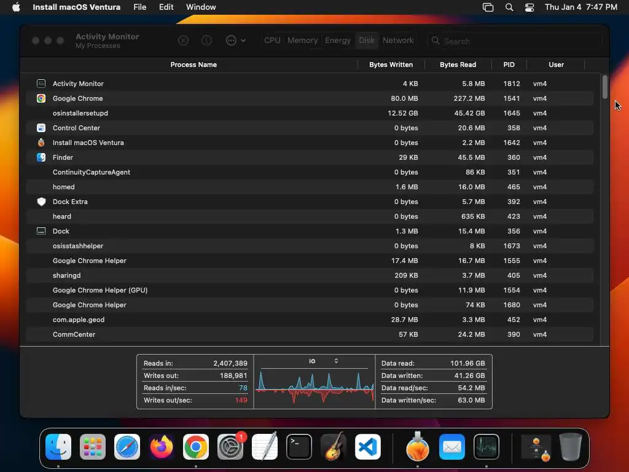Open Terminal from the Dock
This screenshot has width=629, height=472.
pos(299,447)
